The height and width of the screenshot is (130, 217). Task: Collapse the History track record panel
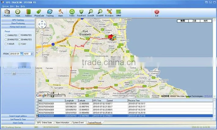(18, 27)
